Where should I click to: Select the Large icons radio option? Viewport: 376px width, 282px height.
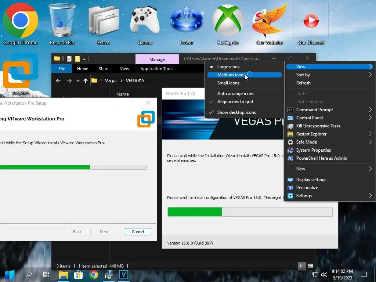[245, 67]
